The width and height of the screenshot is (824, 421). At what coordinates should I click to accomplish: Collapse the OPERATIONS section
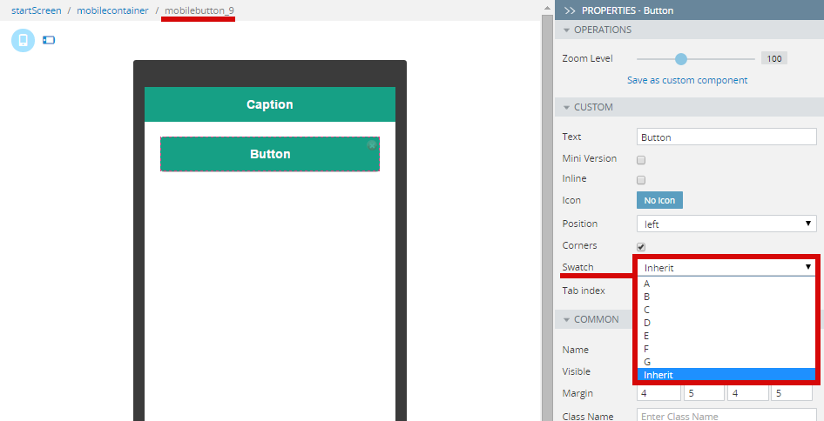click(566, 30)
